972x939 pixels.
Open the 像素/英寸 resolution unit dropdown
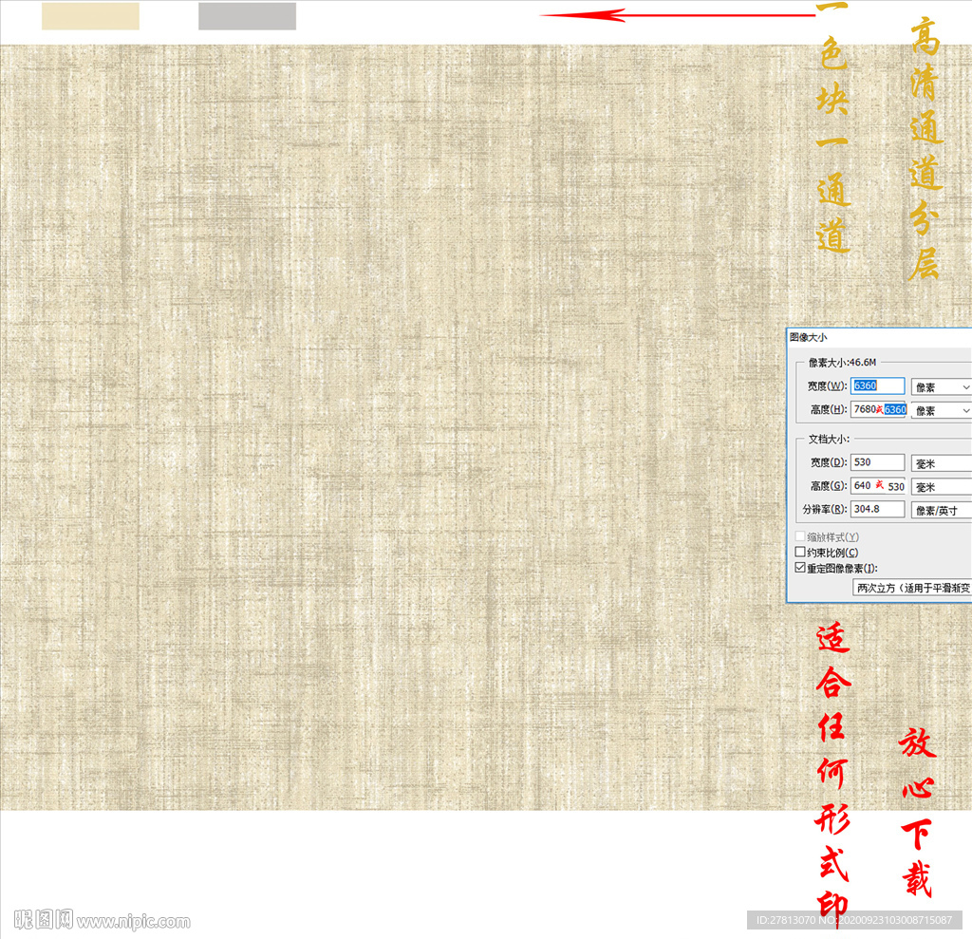941,511
